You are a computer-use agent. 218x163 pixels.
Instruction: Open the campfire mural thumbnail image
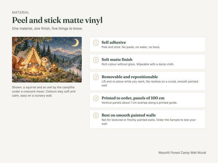[47, 60]
